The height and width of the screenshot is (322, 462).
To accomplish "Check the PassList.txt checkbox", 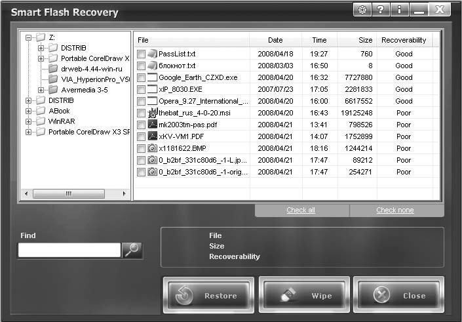I will pos(141,54).
